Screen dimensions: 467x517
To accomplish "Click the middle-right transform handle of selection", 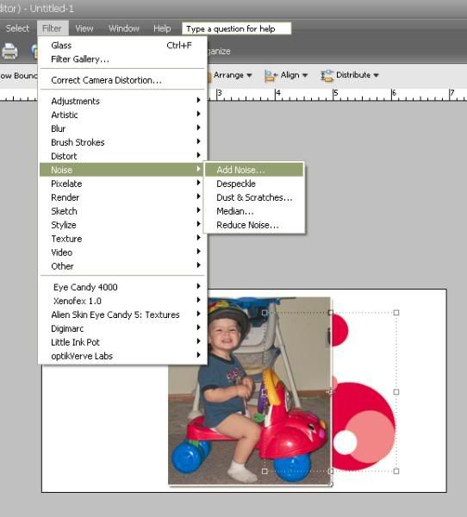I will pyautogui.click(x=396, y=392).
